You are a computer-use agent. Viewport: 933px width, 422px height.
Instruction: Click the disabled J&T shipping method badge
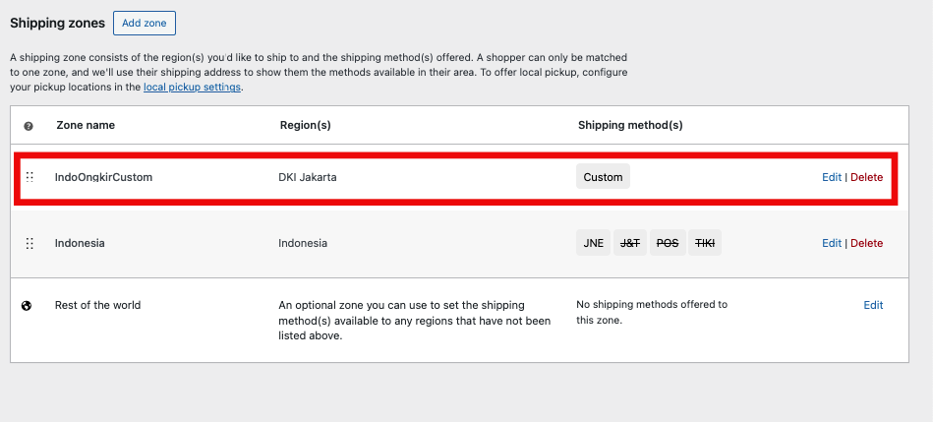tap(630, 243)
